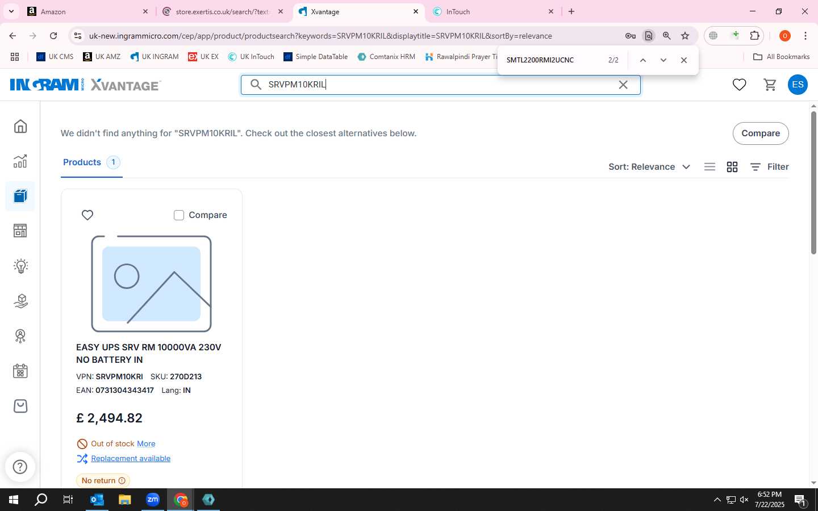Go to next find-in-page result
818x511 pixels.
pyautogui.click(x=663, y=60)
